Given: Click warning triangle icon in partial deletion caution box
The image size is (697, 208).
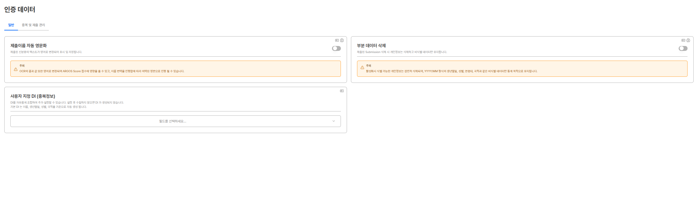Looking at the screenshot, I should pos(362,68).
